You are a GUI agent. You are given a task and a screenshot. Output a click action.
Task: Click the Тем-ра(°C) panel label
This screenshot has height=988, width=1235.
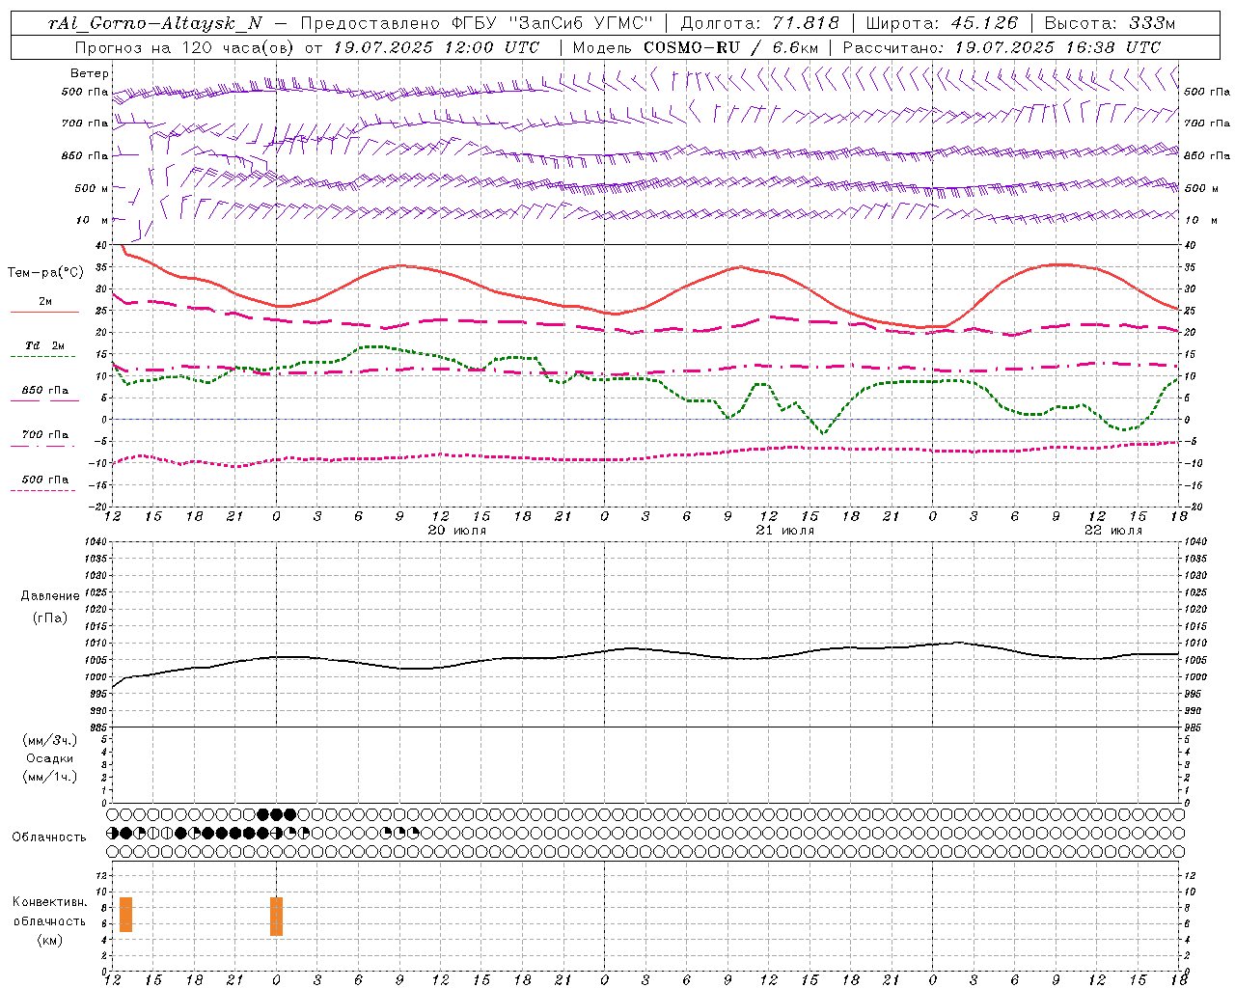[x=45, y=273]
